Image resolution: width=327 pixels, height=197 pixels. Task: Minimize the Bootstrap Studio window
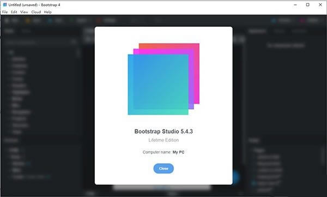295,5
